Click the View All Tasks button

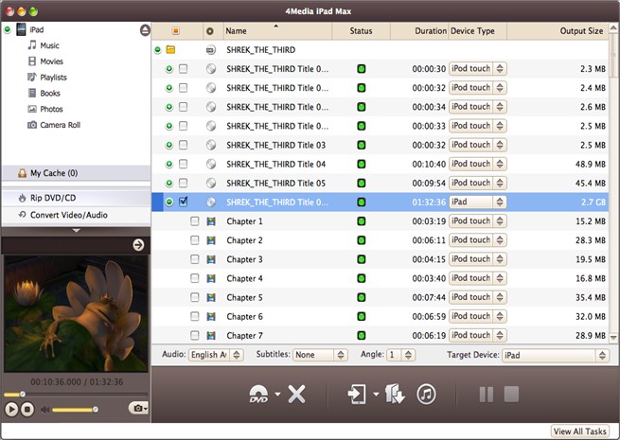(x=579, y=431)
